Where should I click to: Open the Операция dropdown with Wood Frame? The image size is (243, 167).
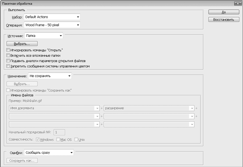coord(52,25)
